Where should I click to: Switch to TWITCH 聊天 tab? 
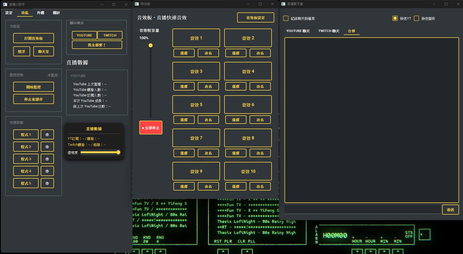click(329, 31)
